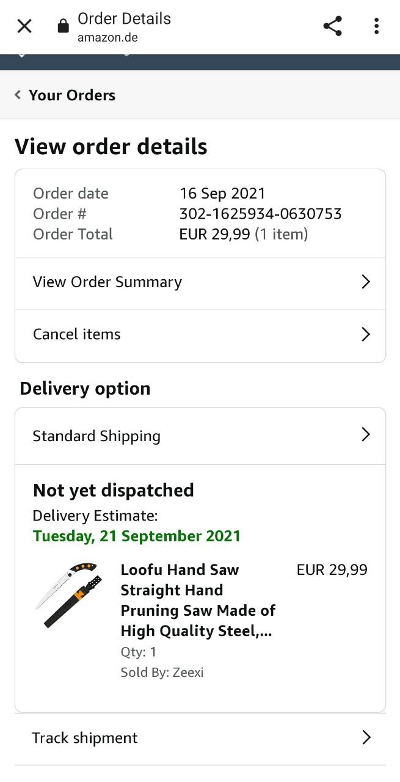Image resolution: width=400 pixels, height=782 pixels.
Task: Tap the Tuesday, 21 September 2021 delivery estimate
Action: click(x=137, y=536)
